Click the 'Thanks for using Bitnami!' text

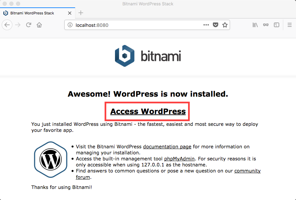62,187
